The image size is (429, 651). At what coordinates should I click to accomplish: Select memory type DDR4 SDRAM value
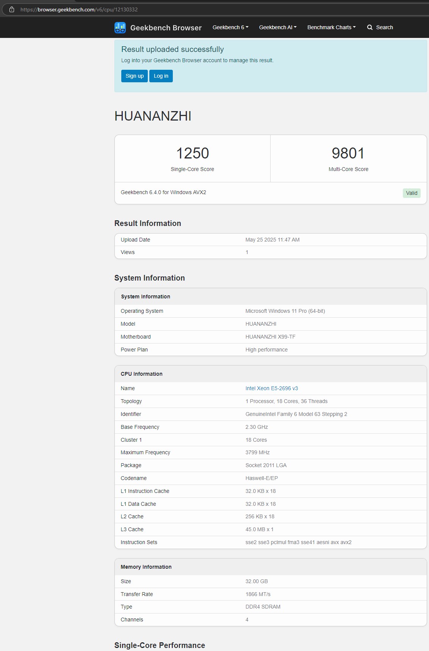(x=263, y=607)
